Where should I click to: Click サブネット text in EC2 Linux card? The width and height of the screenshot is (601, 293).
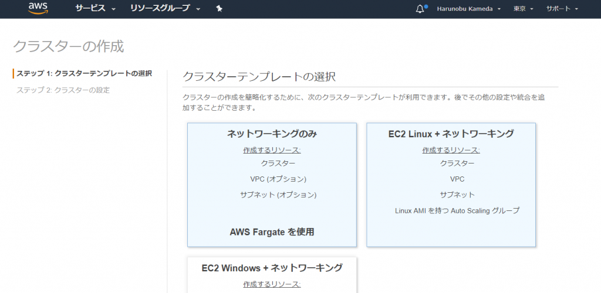pos(457,195)
